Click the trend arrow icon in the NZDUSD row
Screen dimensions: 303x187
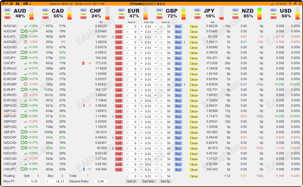click(x=26, y=153)
